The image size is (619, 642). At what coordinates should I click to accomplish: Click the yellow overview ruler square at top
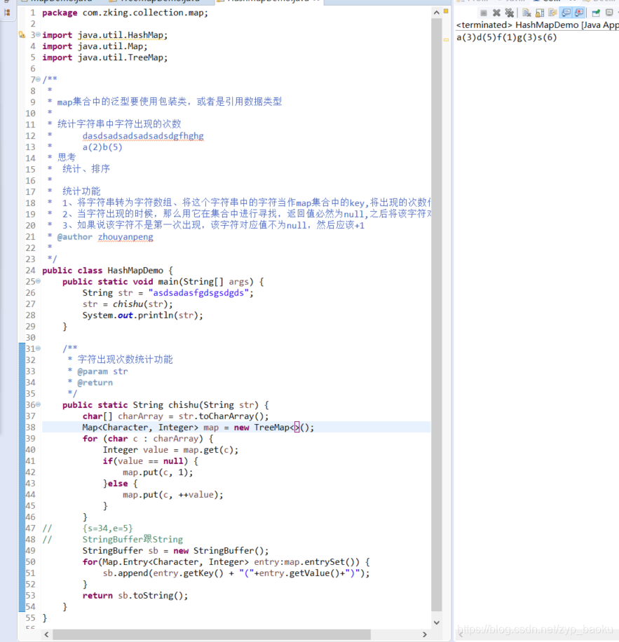pos(447,11)
